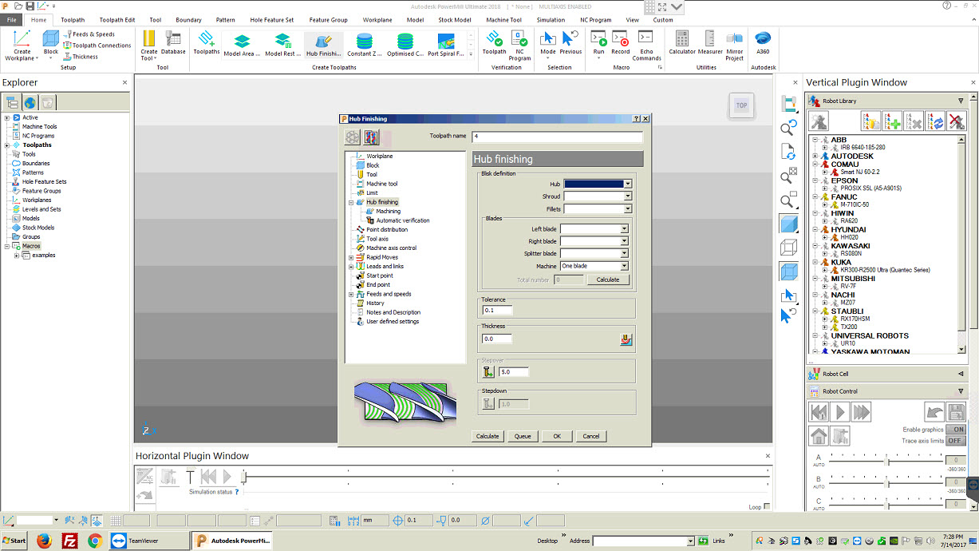Tick the Loop checkbox
This screenshot has width=979, height=551.
[767, 506]
